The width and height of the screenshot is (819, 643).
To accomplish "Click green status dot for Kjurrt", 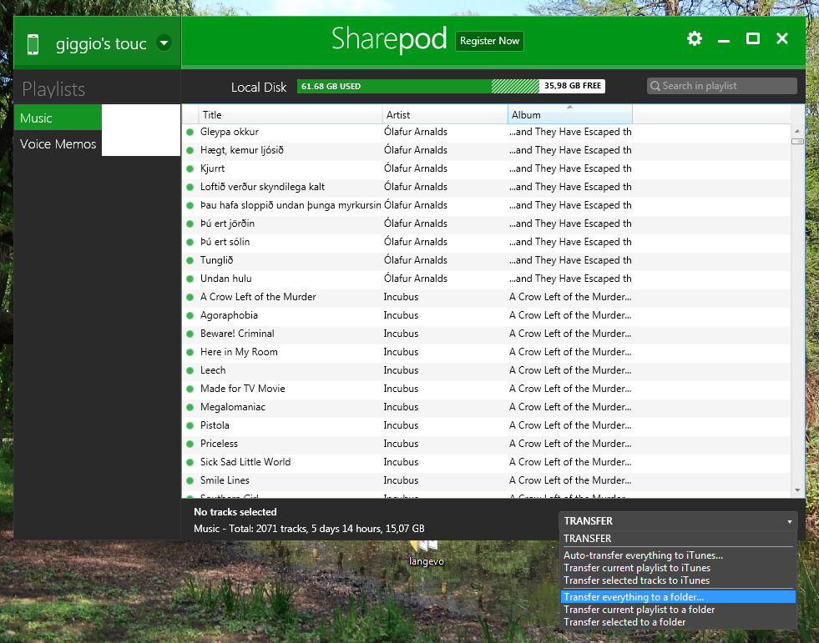I will (190, 168).
